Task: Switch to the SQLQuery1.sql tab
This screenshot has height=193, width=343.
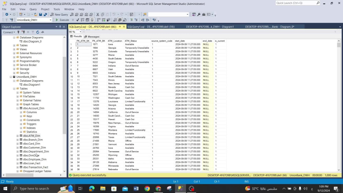Action: (x=151, y=27)
